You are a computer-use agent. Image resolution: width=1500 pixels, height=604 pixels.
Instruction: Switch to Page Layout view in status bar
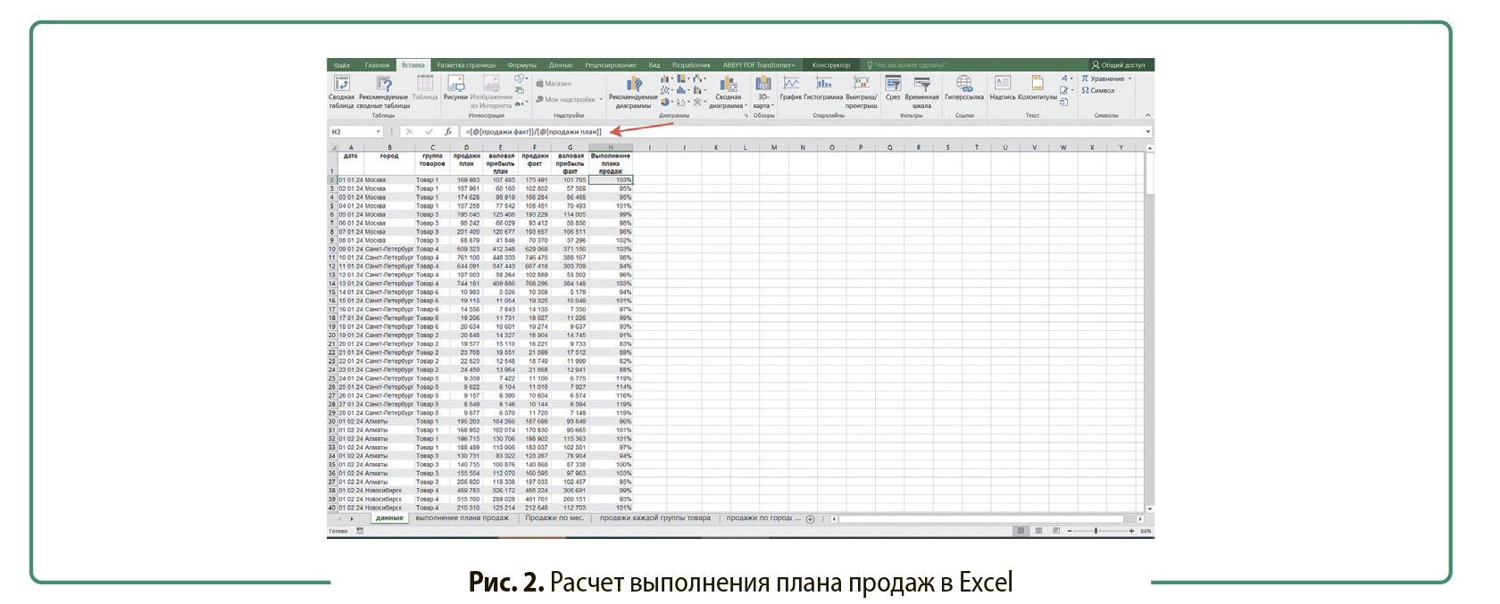1038,531
